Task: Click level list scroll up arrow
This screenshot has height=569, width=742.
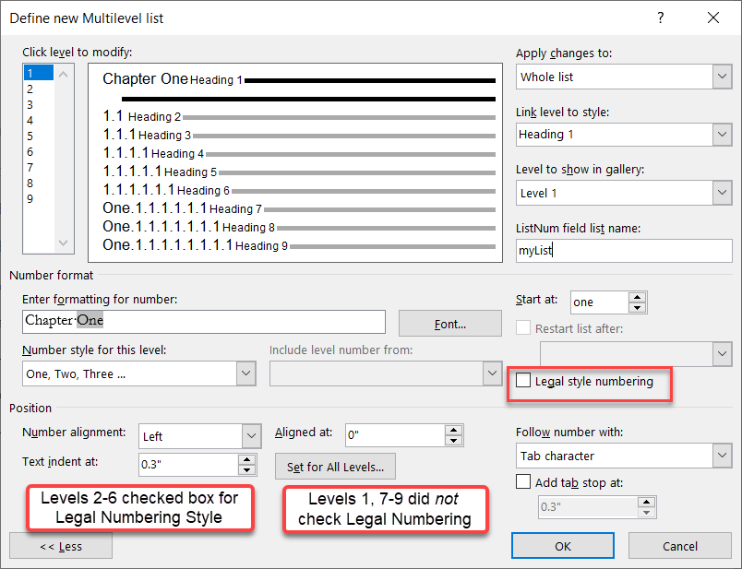Action: [x=64, y=75]
